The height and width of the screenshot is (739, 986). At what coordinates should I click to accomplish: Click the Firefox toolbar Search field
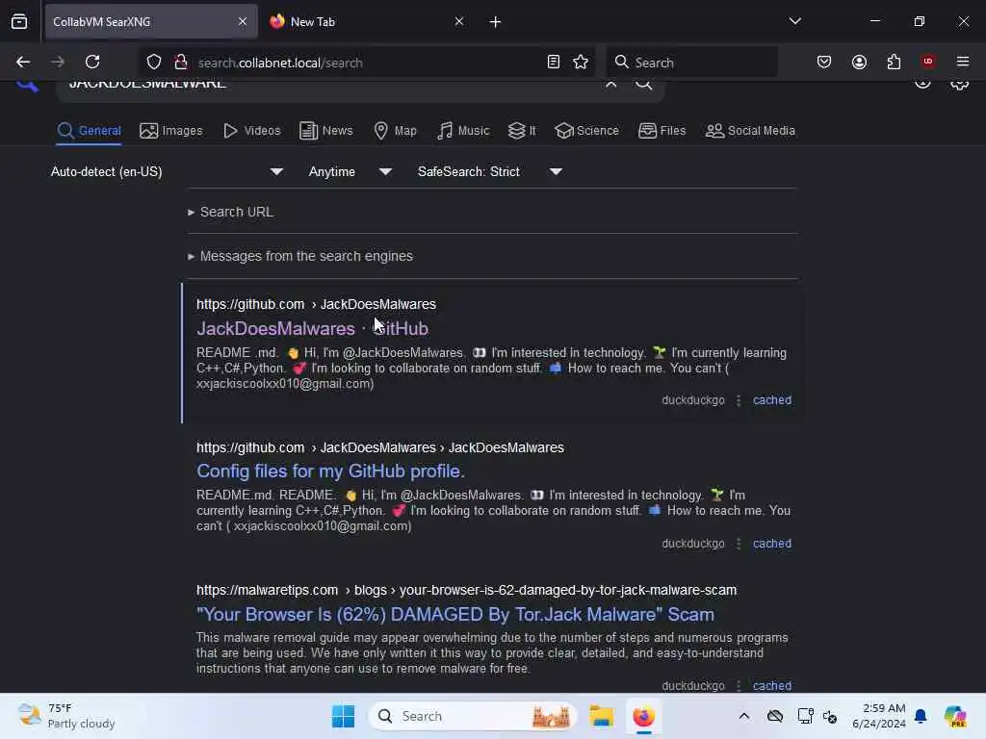coord(691,62)
